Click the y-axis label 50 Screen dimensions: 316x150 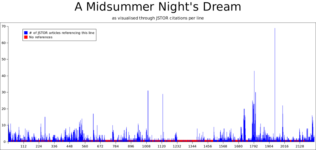click(x=4, y=60)
